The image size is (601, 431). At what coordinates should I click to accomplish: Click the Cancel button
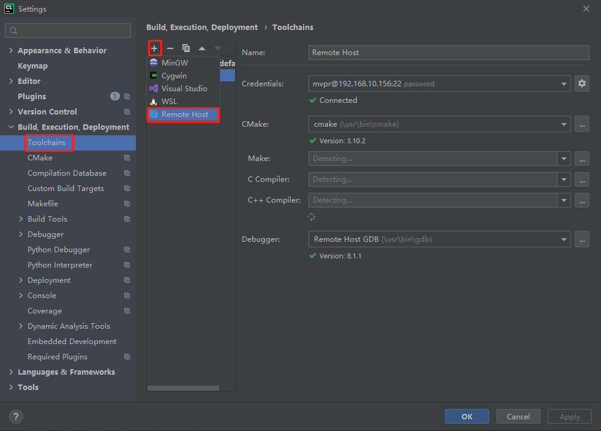(x=518, y=416)
